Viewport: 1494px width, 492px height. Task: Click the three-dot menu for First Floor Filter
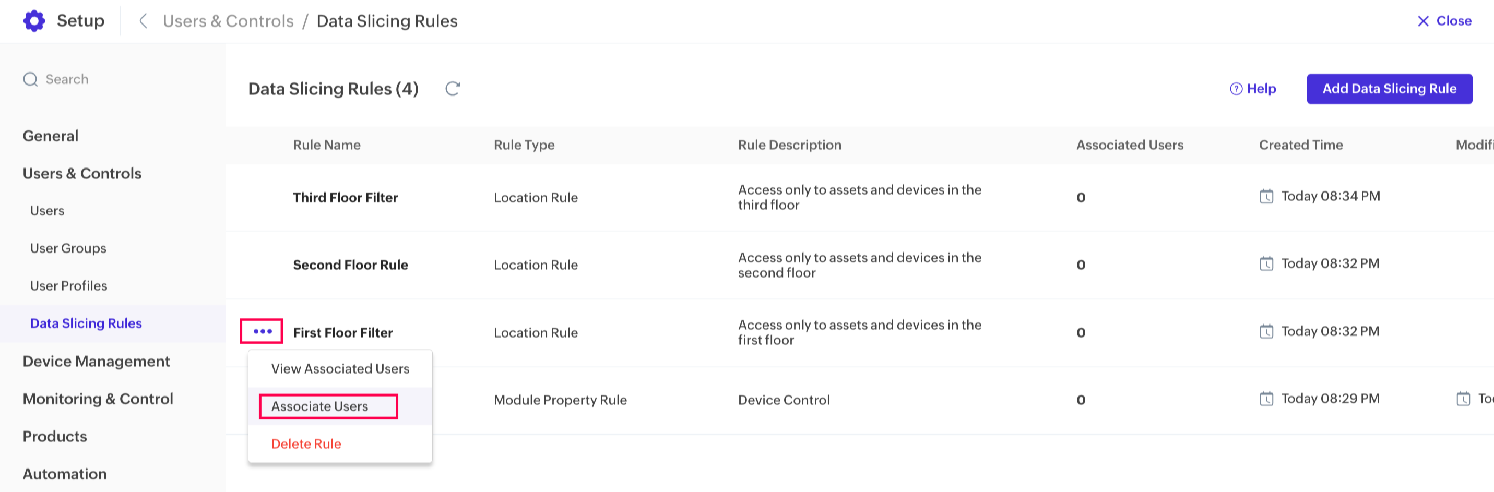click(x=262, y=331)
